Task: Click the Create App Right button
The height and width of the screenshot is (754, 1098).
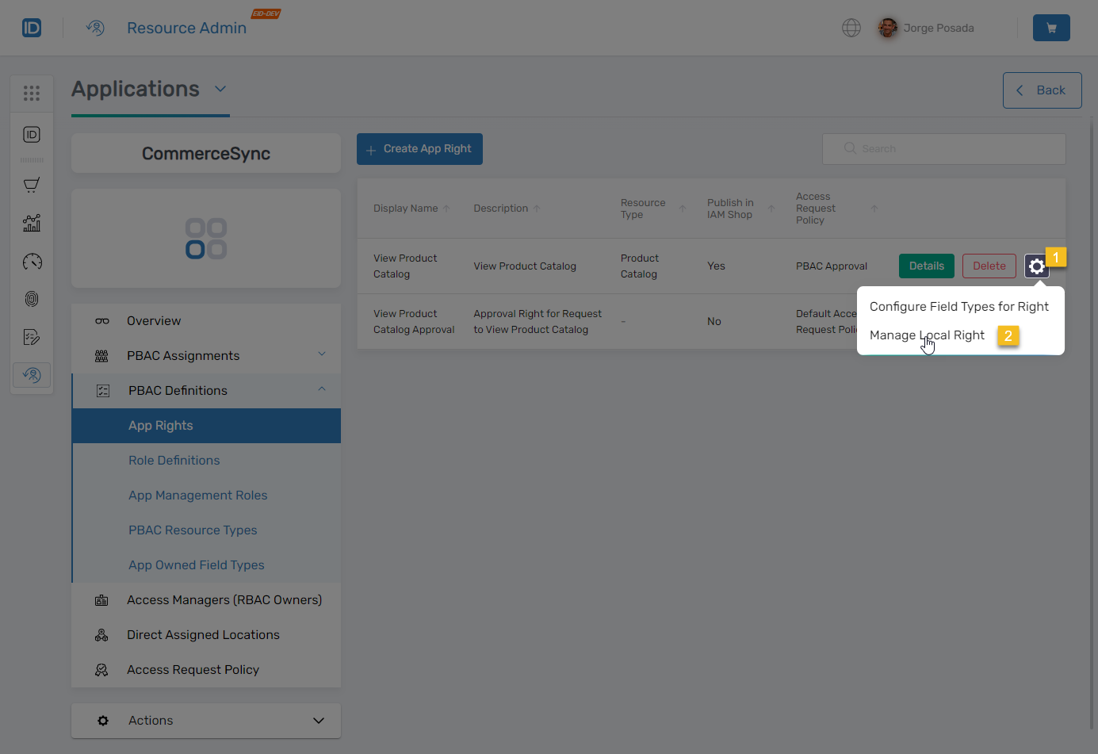Action: coord(419,148)
